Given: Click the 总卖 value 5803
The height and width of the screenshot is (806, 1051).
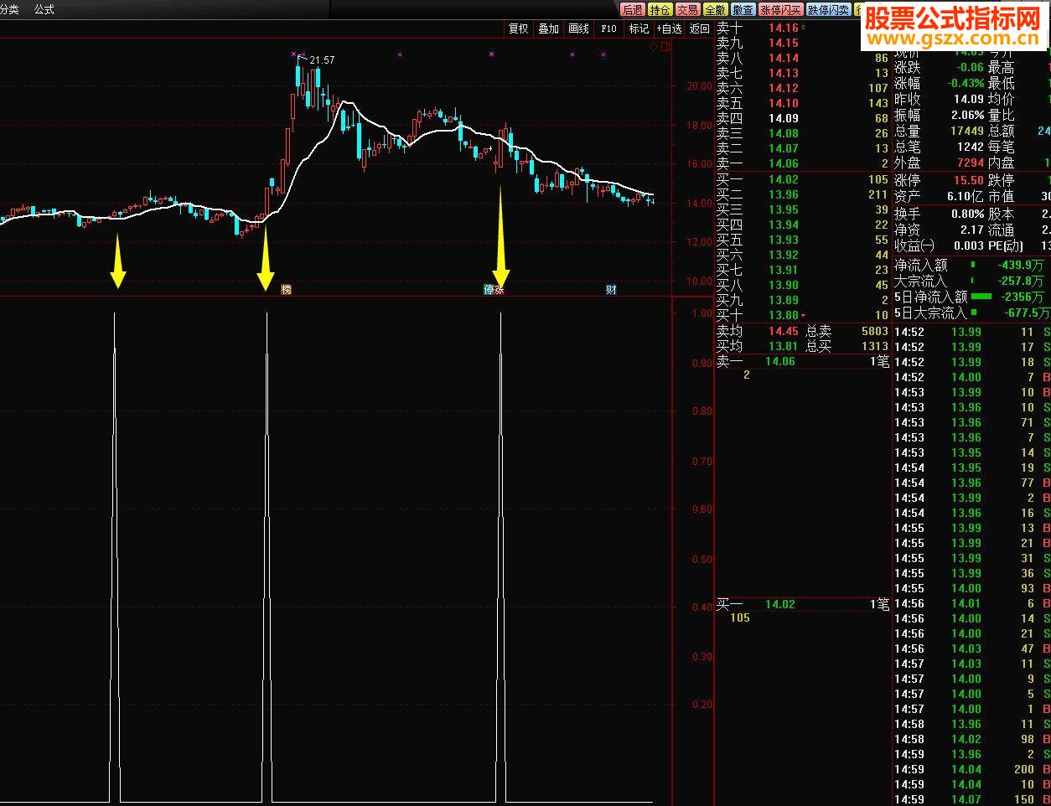Looking at the screenshot, I should (x=874, y=331).
